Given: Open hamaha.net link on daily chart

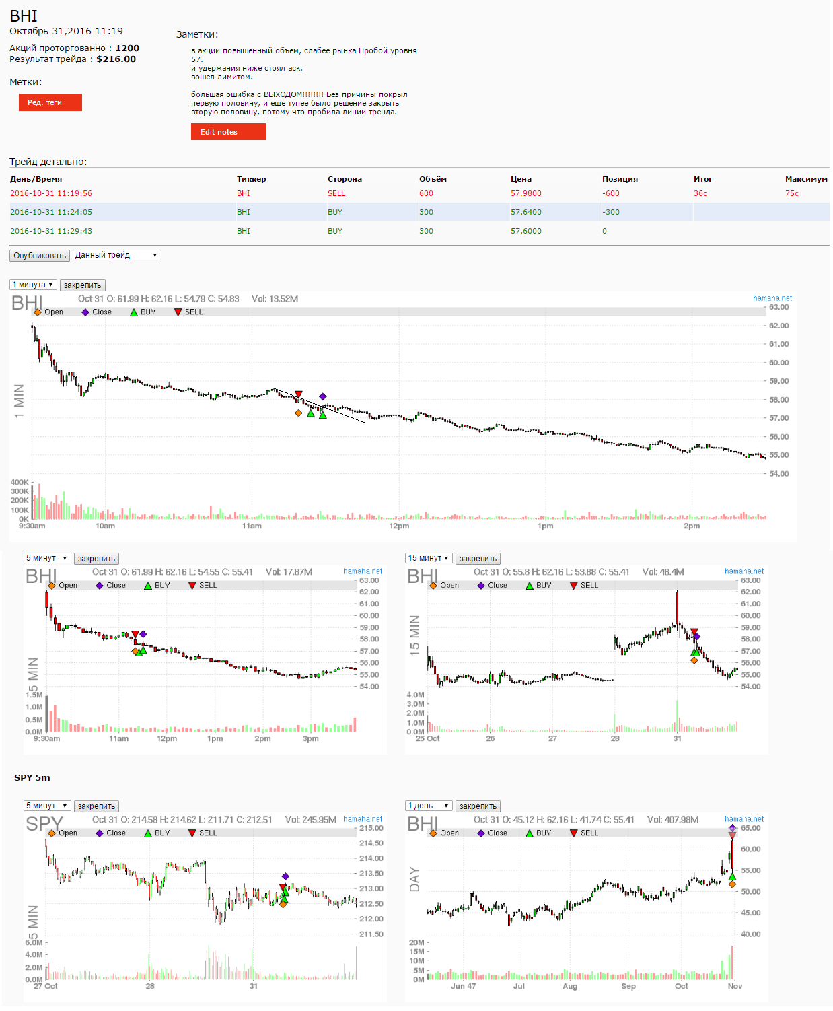Looking at the screenshot, I should point(744,819).
